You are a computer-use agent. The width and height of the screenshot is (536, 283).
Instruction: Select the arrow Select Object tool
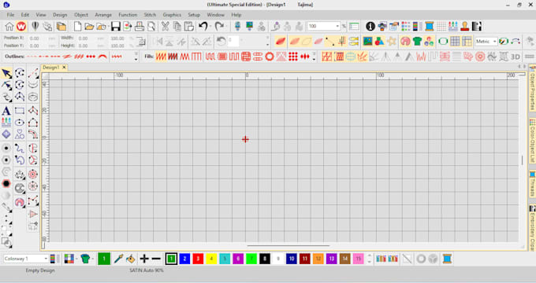coord(6,73)
